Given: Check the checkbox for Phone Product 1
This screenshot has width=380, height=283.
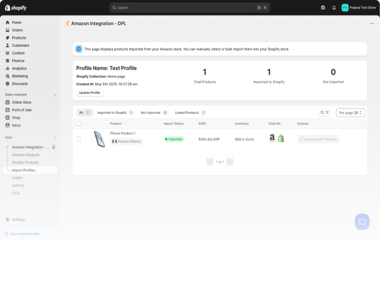Looking at the screenshot, I should (79, 139).
